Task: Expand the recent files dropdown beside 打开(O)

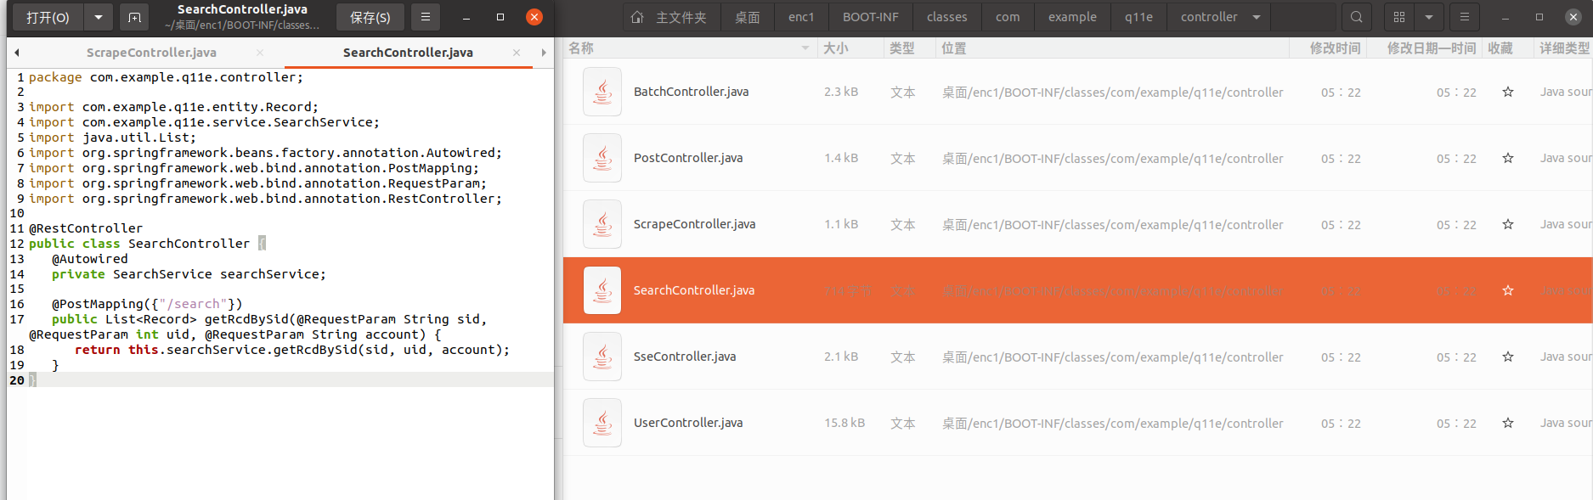Action: pos(99,17)
